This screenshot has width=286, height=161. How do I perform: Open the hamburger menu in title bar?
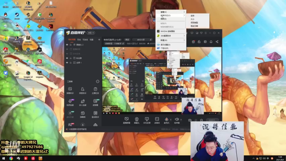coord(206,33)
